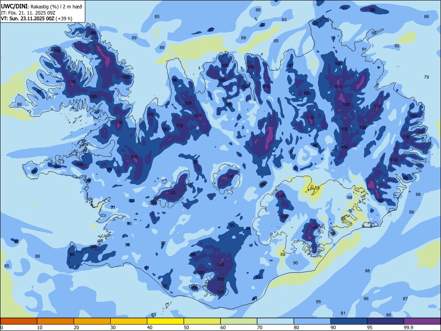Click the "(+39 h)" forecast offset text
This screenshot has width=441, height=331.
[64, 19]
